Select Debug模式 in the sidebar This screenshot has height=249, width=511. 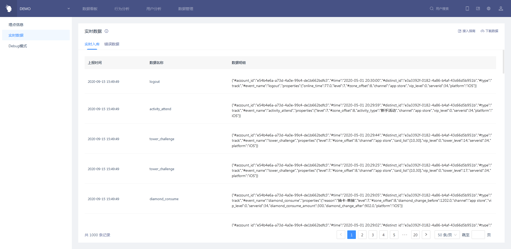point(18,46)
